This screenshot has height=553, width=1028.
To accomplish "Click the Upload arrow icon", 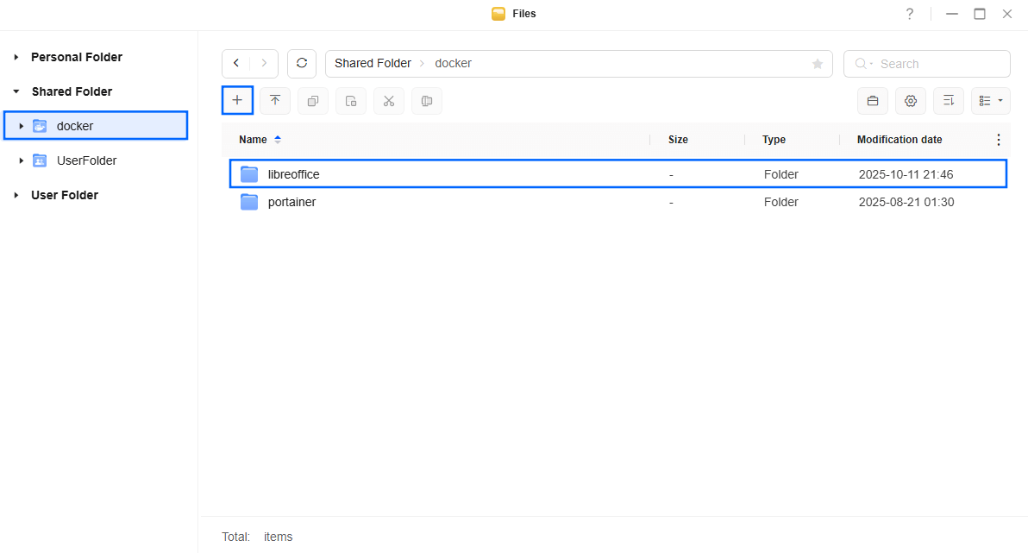I will [x=275, y=101].
